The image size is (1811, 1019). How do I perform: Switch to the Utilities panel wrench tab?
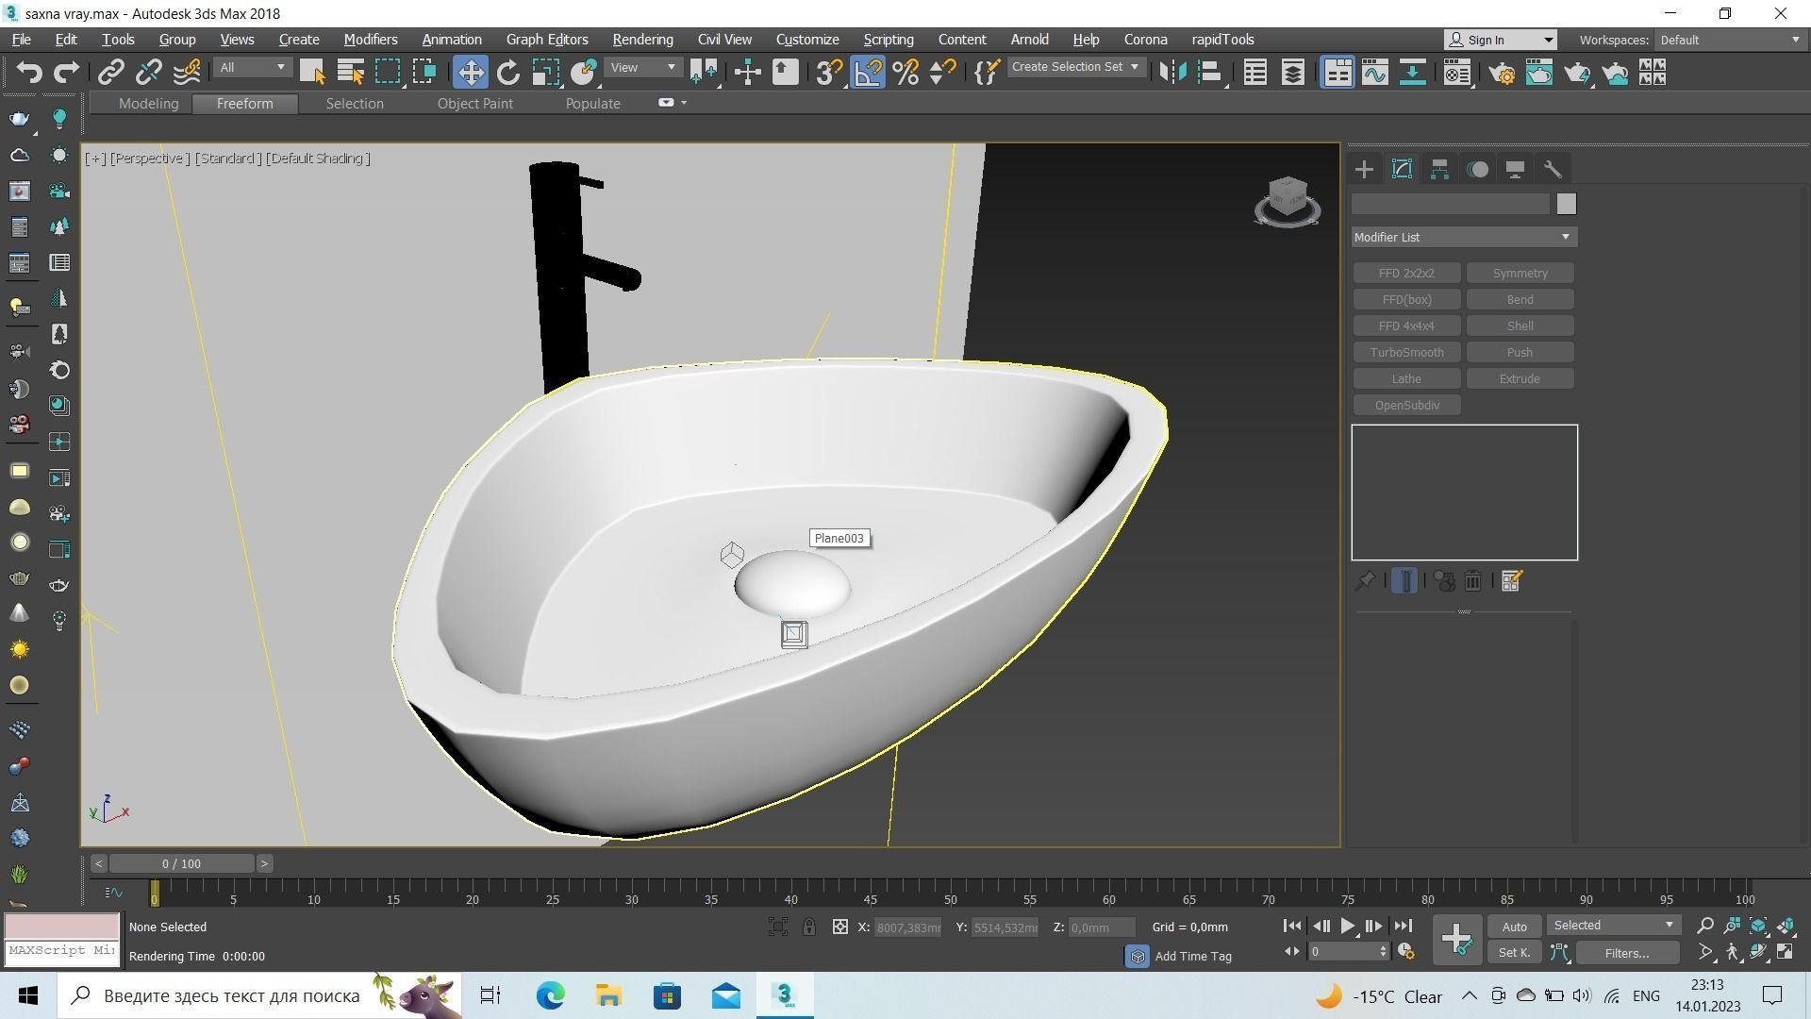pyautogui.click(x=1553, y=170)
